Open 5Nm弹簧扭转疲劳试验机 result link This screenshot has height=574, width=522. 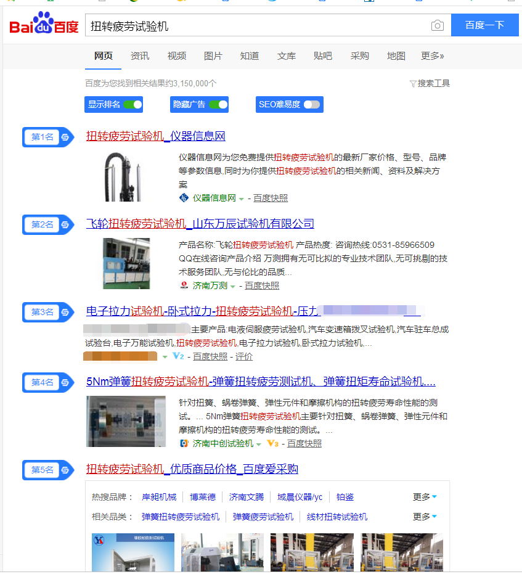[x=261, y=382]
